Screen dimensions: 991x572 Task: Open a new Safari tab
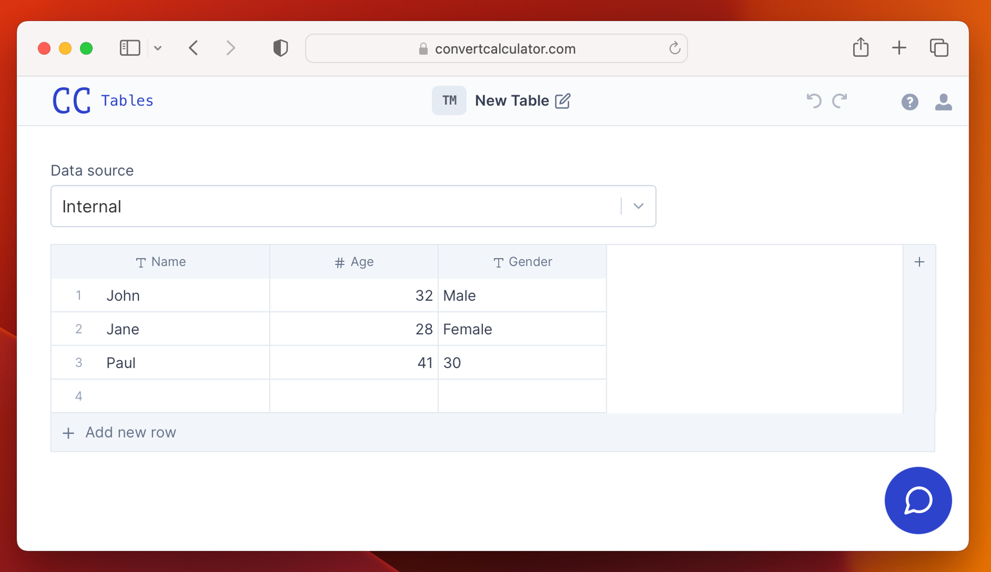point(899,48)
